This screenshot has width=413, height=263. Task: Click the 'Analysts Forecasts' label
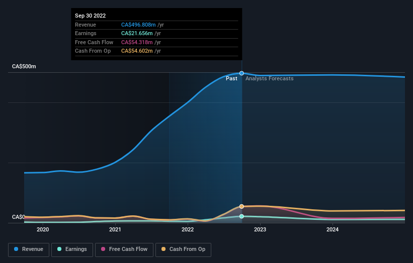tap(270, 79)
